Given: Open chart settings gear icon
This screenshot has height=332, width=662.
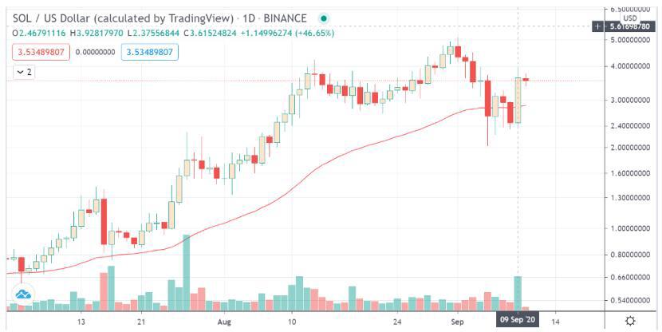Looking at the screenshot, I should (x=630, y=320).
